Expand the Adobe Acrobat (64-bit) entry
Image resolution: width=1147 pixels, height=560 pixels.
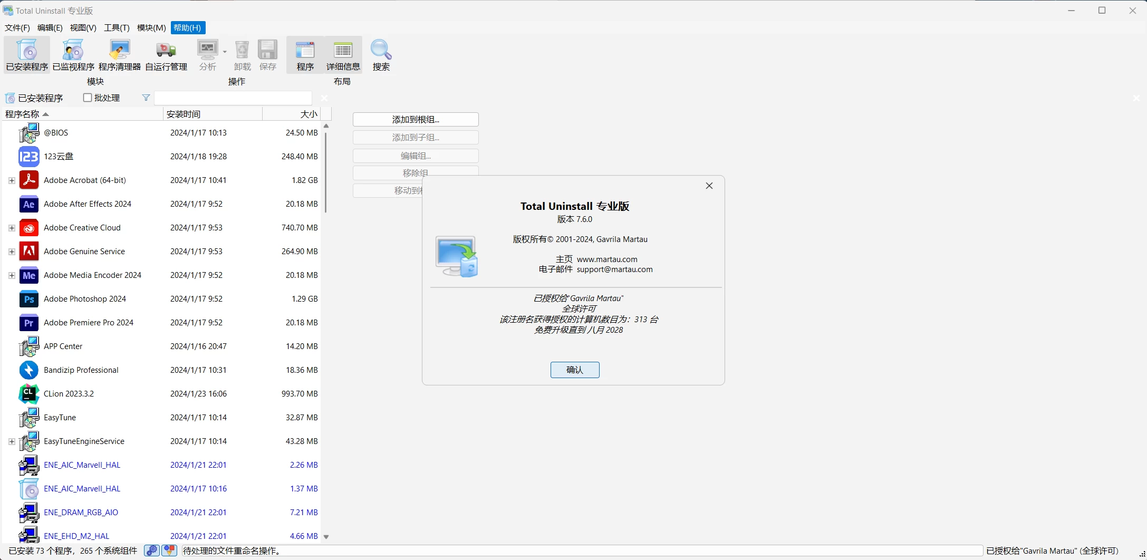12,180
